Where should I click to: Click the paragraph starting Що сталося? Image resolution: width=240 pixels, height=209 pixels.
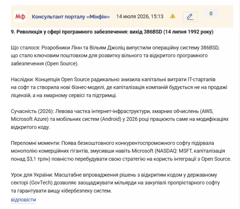coord(115,56)
